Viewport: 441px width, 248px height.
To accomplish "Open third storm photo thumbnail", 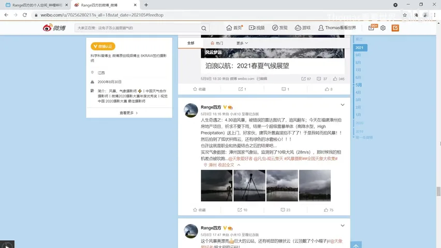I will click(282, 185).
